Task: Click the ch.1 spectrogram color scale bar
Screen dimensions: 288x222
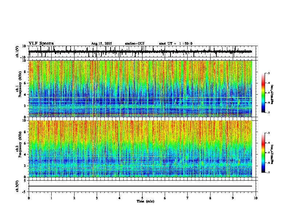Action: (x=263, y=93)
